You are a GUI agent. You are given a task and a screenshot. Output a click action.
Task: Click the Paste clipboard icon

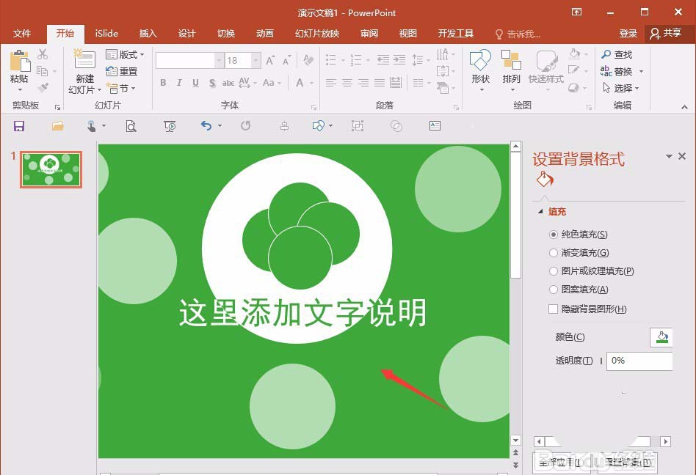tap(20, 61)
